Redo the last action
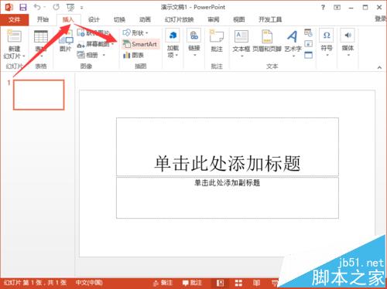This screenshot has height=289, width=387. coord(56,7)
